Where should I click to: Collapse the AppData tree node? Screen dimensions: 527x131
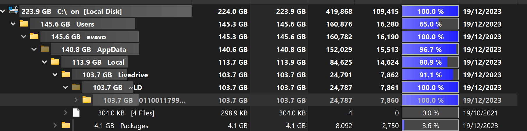click(34, 49)
